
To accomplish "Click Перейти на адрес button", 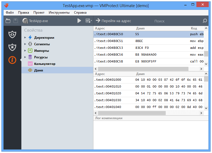I will [113, 21].
